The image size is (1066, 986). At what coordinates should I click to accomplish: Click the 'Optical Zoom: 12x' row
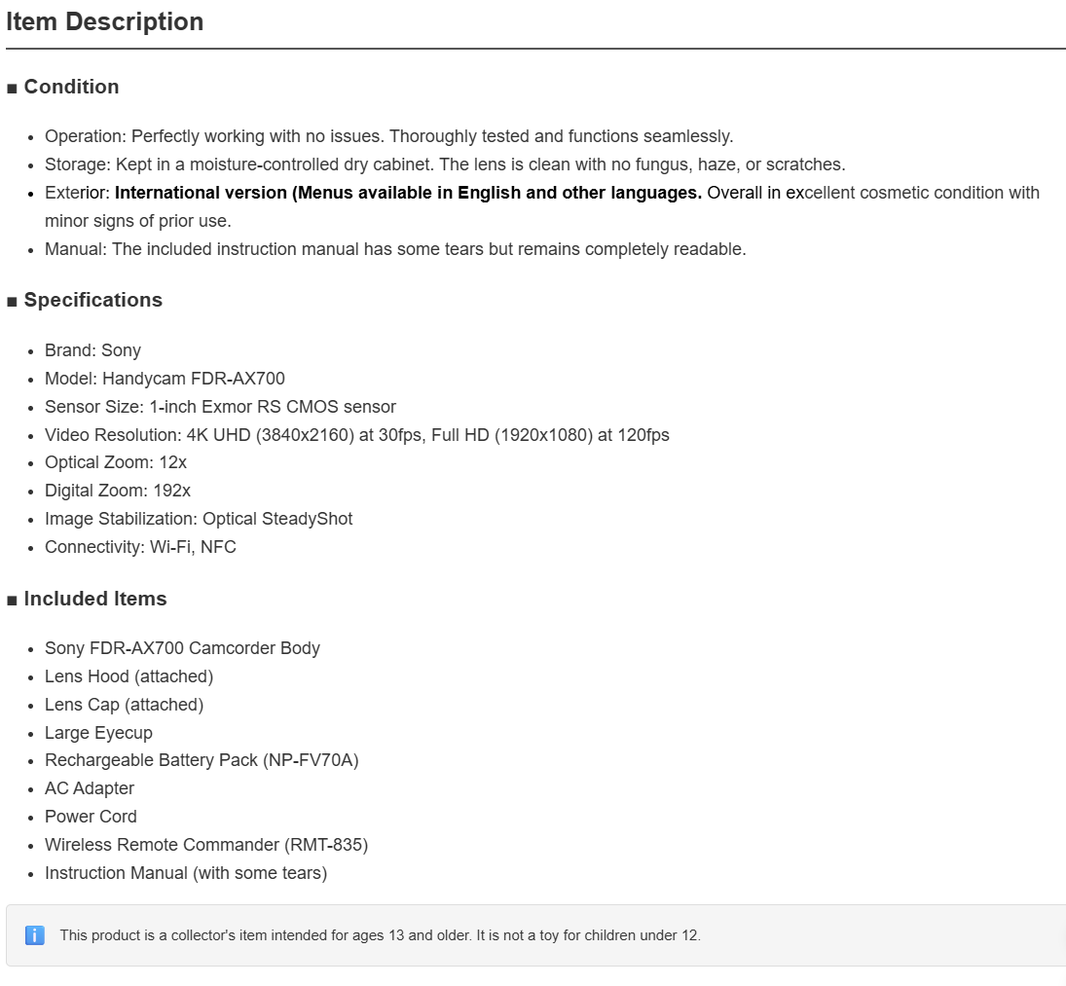(x=116, y=462)
